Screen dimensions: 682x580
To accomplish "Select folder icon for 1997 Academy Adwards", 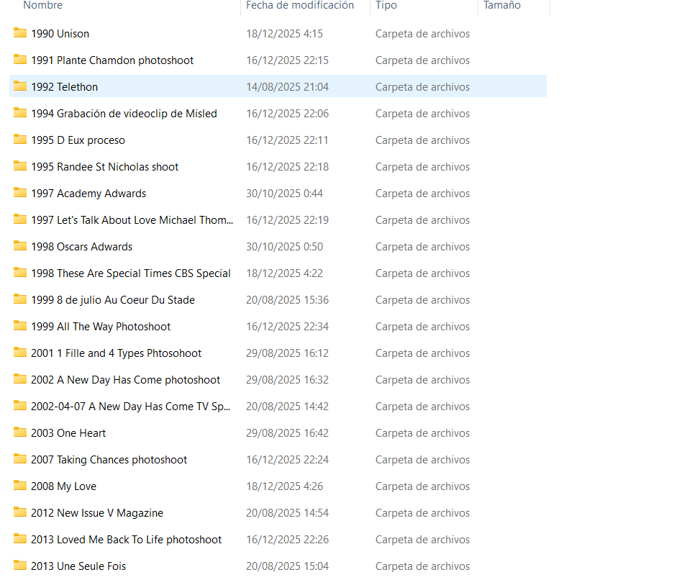I will click(x=20, y=193).
